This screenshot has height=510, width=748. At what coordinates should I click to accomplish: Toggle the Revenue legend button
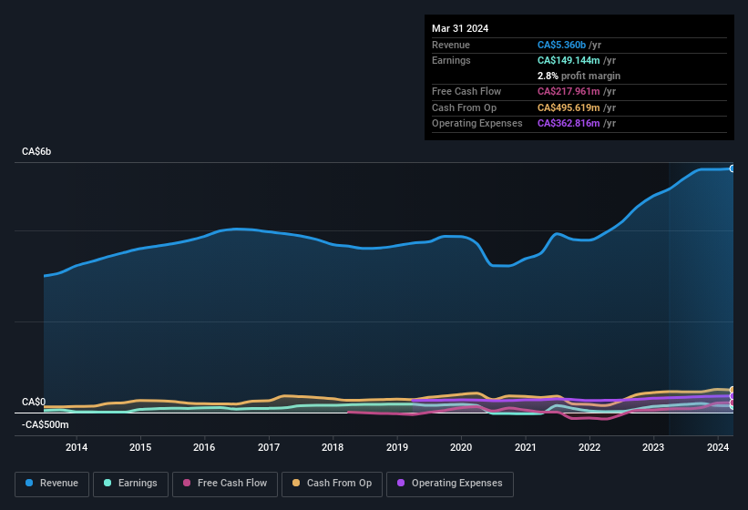(52, 484)
